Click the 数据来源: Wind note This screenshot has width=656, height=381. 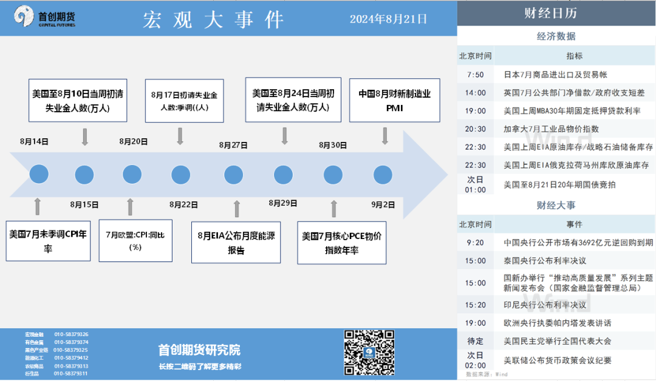pyautogui.click(x=487, y=374)
